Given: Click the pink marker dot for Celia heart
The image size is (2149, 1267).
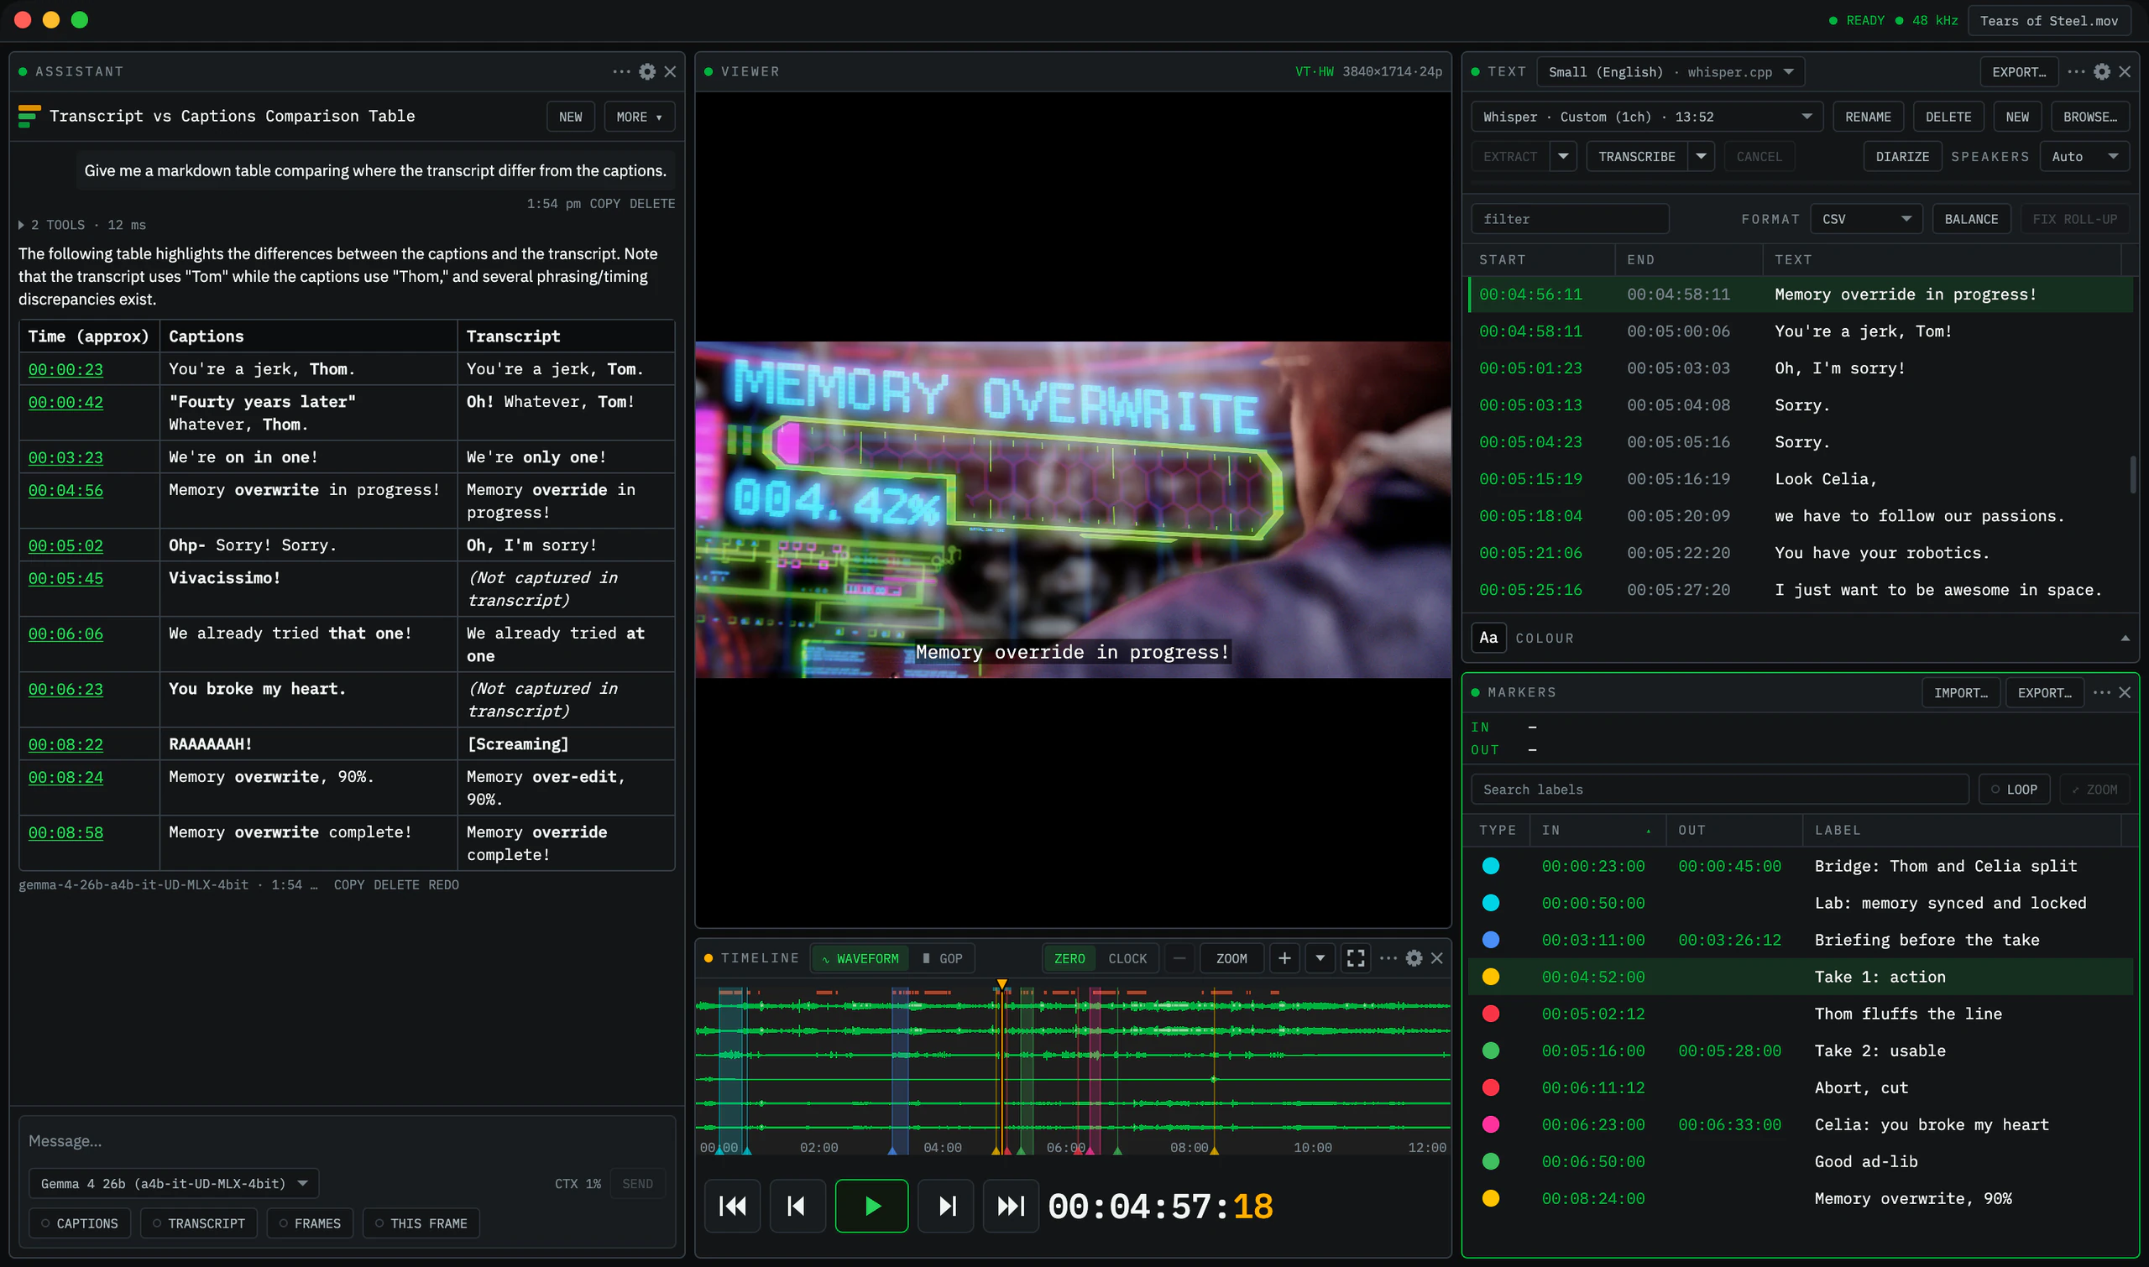Looking at the screenshot, I should (x=1491, y=1124).
